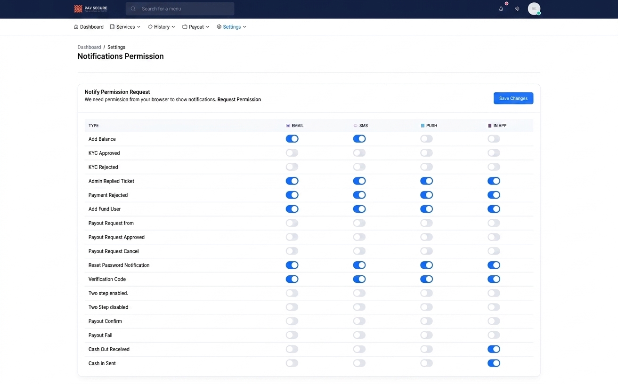Save Changes to notification permissions
618x384 pixels.
(513, 98)
